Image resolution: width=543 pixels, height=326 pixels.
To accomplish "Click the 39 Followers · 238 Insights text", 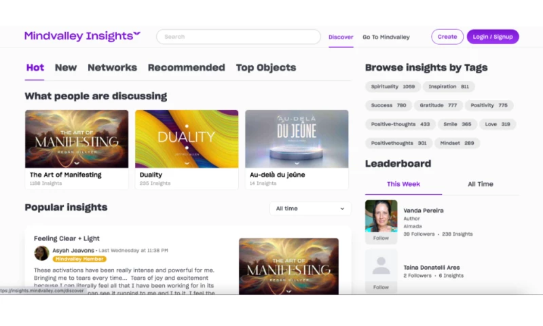I will pyautogui.click(x=438, y=234).
